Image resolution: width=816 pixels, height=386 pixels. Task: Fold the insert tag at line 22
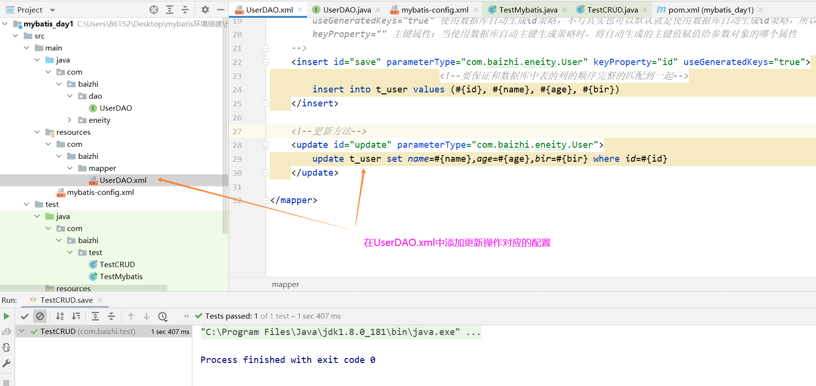[x=266, y=62]
